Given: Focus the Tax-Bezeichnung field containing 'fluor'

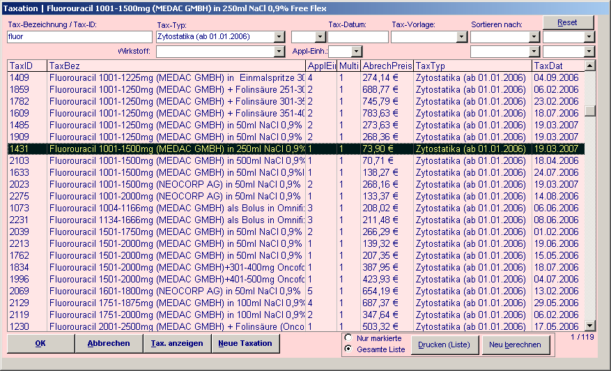Looking at the screenshot, I should click(79, 37).
